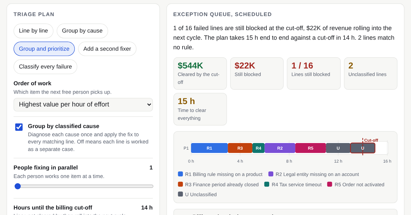This screenshot has width=411, height=215.
Task: Click R3 Finance period already closed legend text
Action: click(x=222, y=185)
